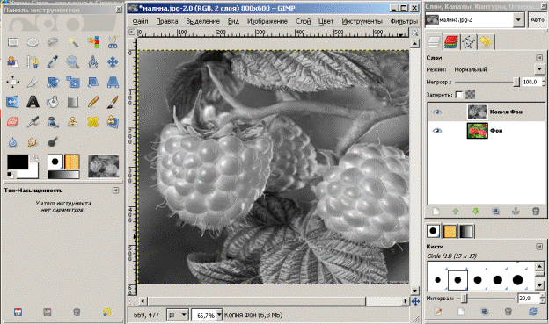Viewport: 549px width, 324px height.
Task: Select the Airbrush tool
Action: 33,122
